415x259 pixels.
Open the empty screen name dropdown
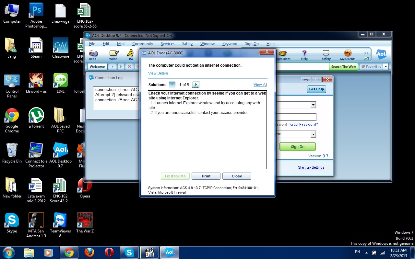[313, 105]
